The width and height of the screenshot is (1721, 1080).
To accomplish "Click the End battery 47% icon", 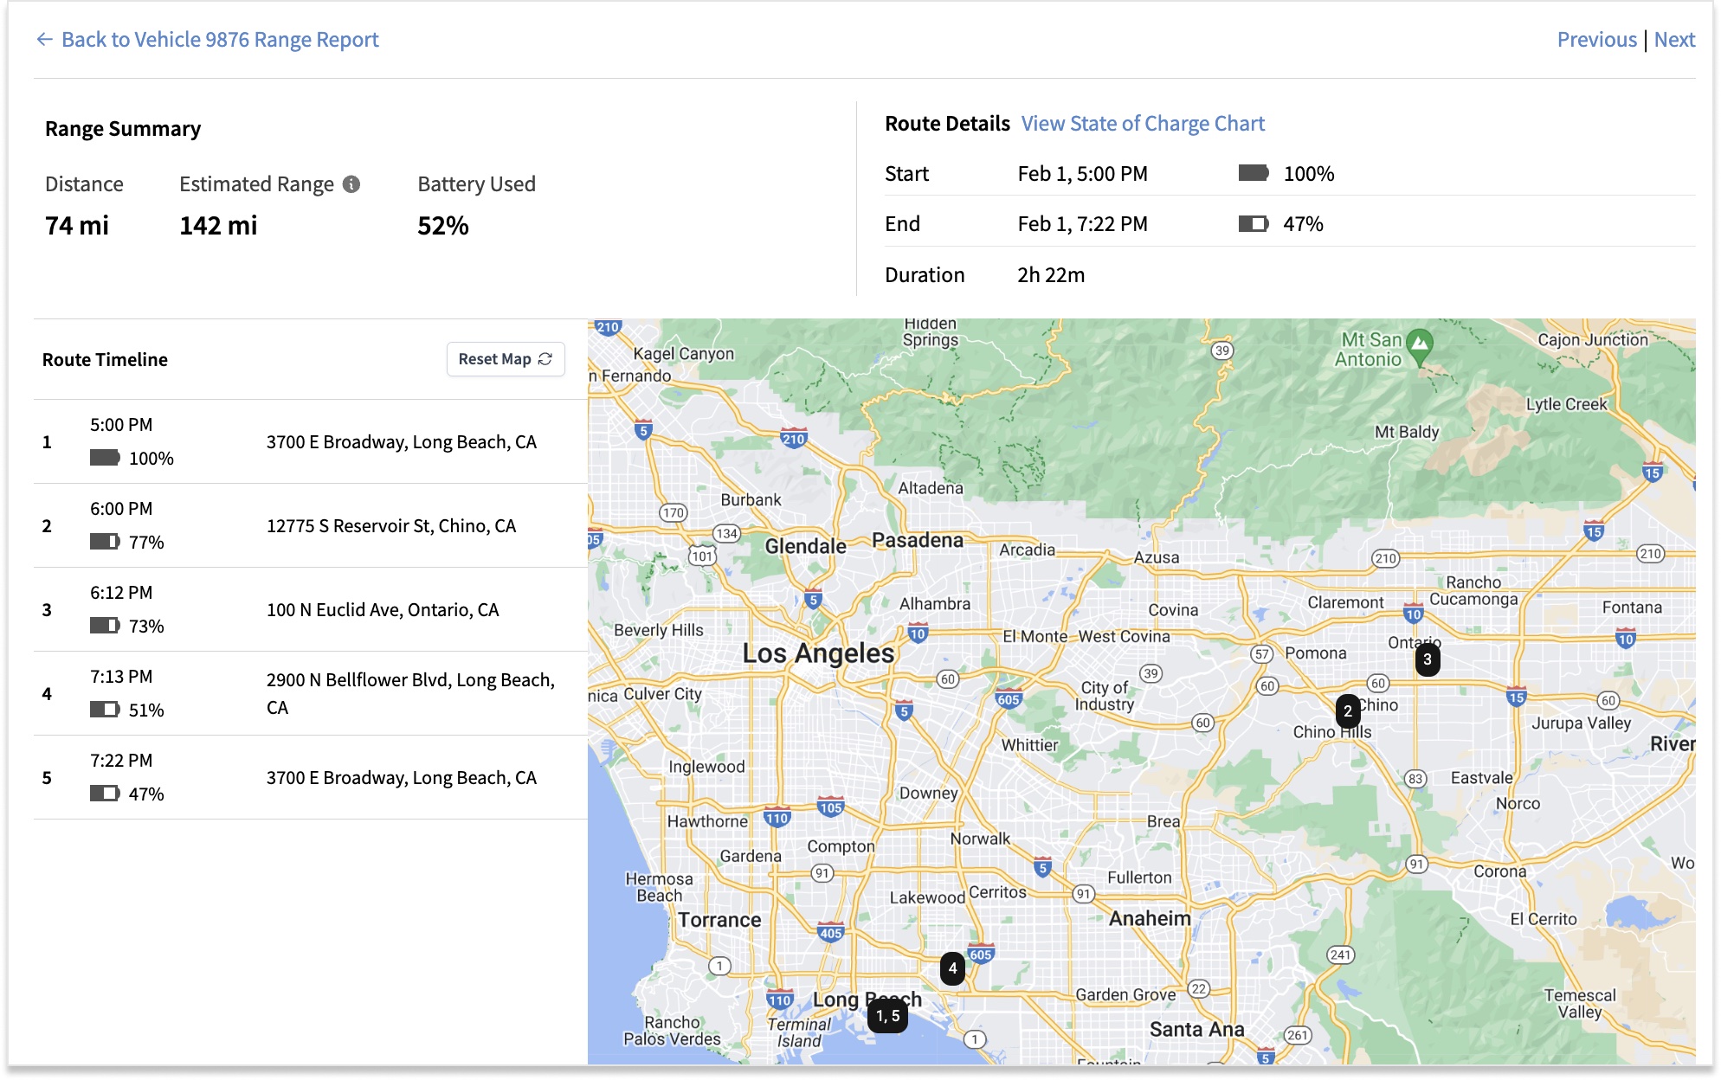I will point(1253,224).
